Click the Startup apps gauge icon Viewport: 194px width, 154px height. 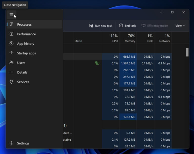[x=11, y=53]
